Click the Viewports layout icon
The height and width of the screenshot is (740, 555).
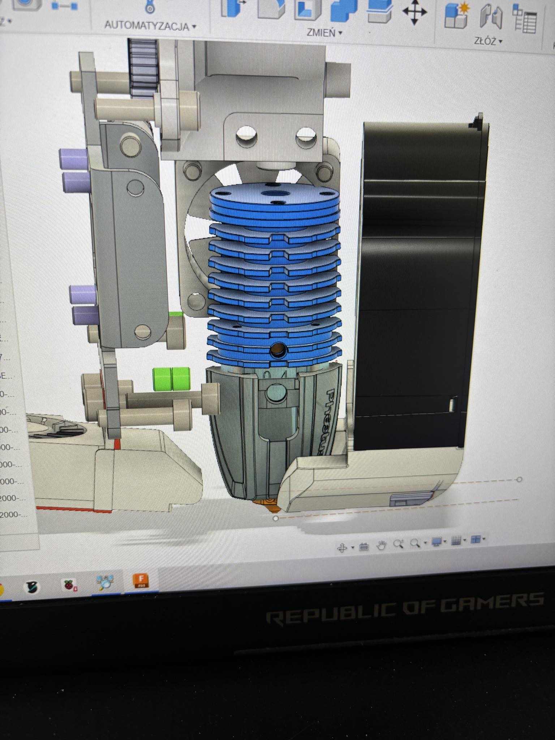pyautogui.click(x=476, y=539)
